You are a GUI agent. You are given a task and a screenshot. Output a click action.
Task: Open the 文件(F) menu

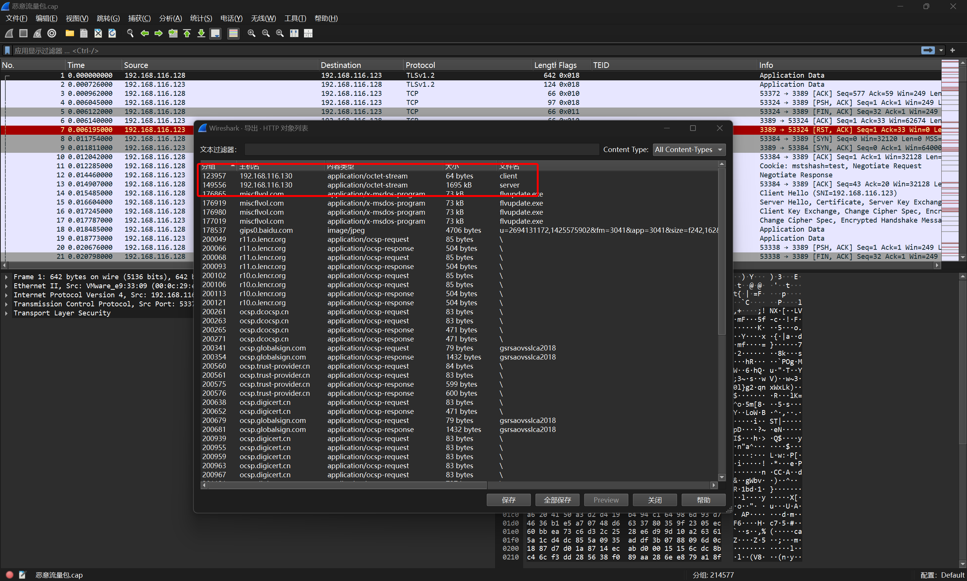click(x=17, y=18)
